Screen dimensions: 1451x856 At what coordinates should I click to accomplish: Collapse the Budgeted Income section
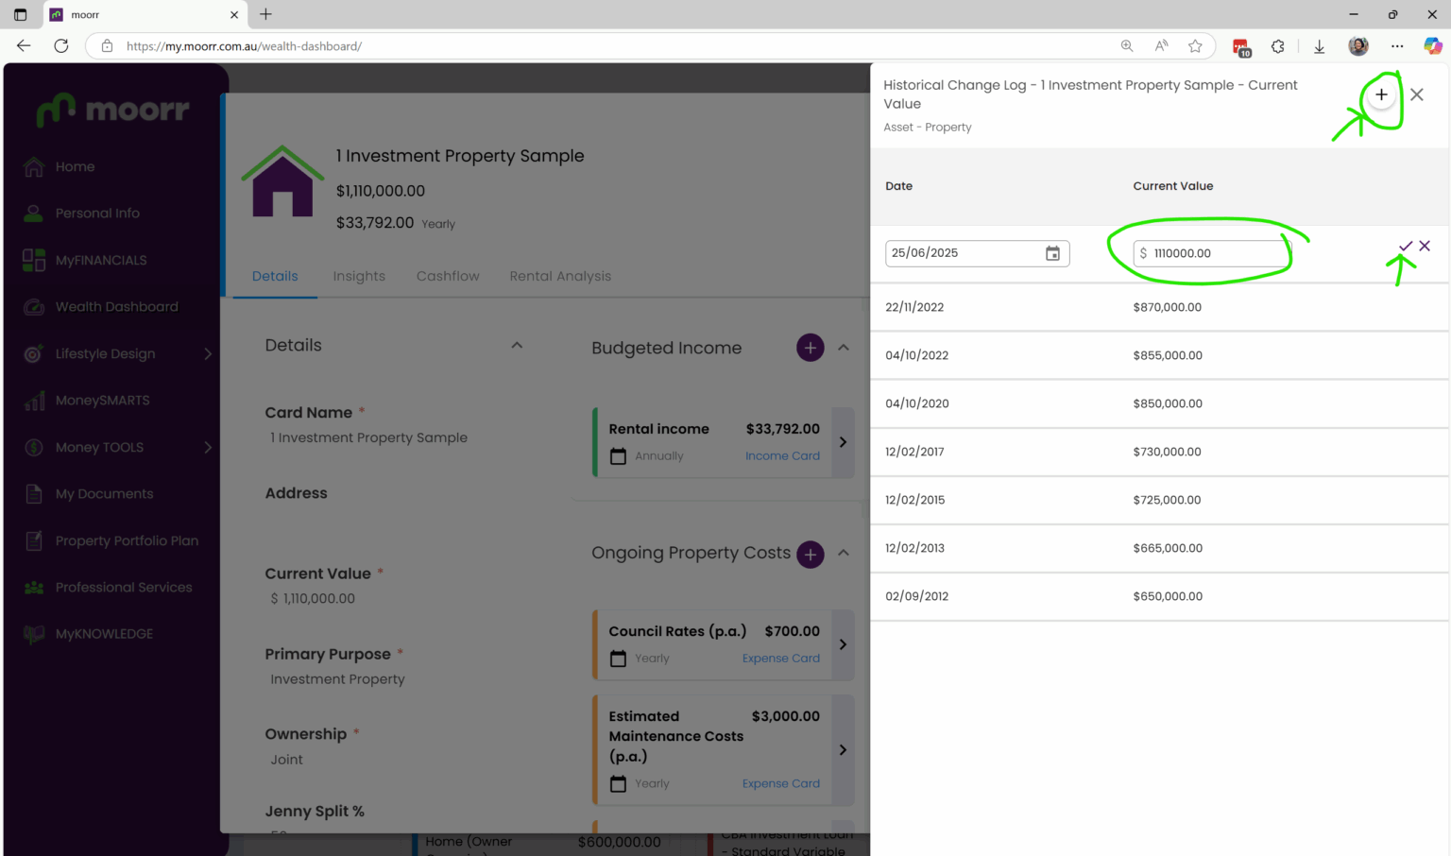tap(844, 348)
